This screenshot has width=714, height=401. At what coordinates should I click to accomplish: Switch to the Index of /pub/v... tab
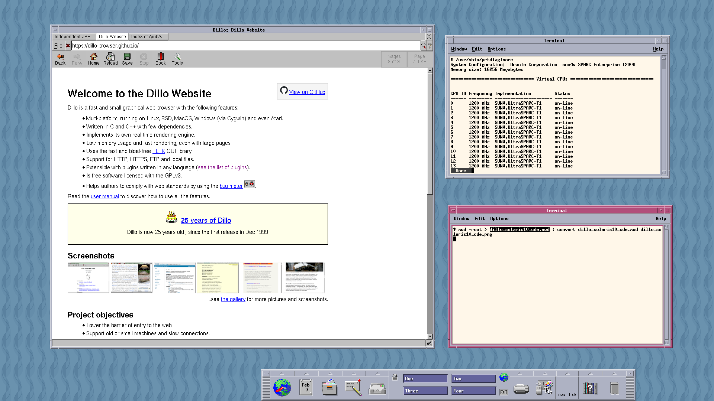click(148, 36)
